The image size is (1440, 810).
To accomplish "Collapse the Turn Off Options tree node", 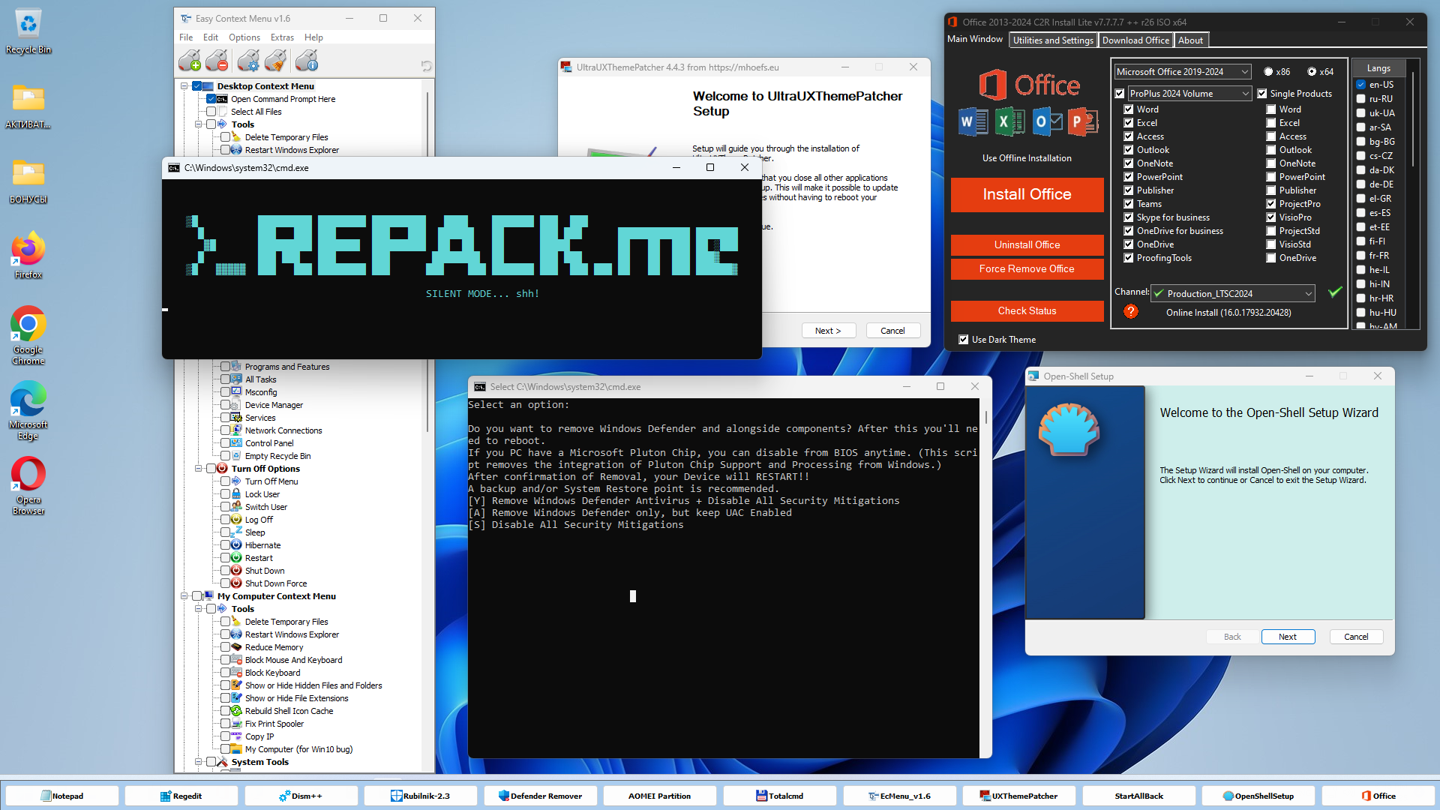I will (199, 469).
